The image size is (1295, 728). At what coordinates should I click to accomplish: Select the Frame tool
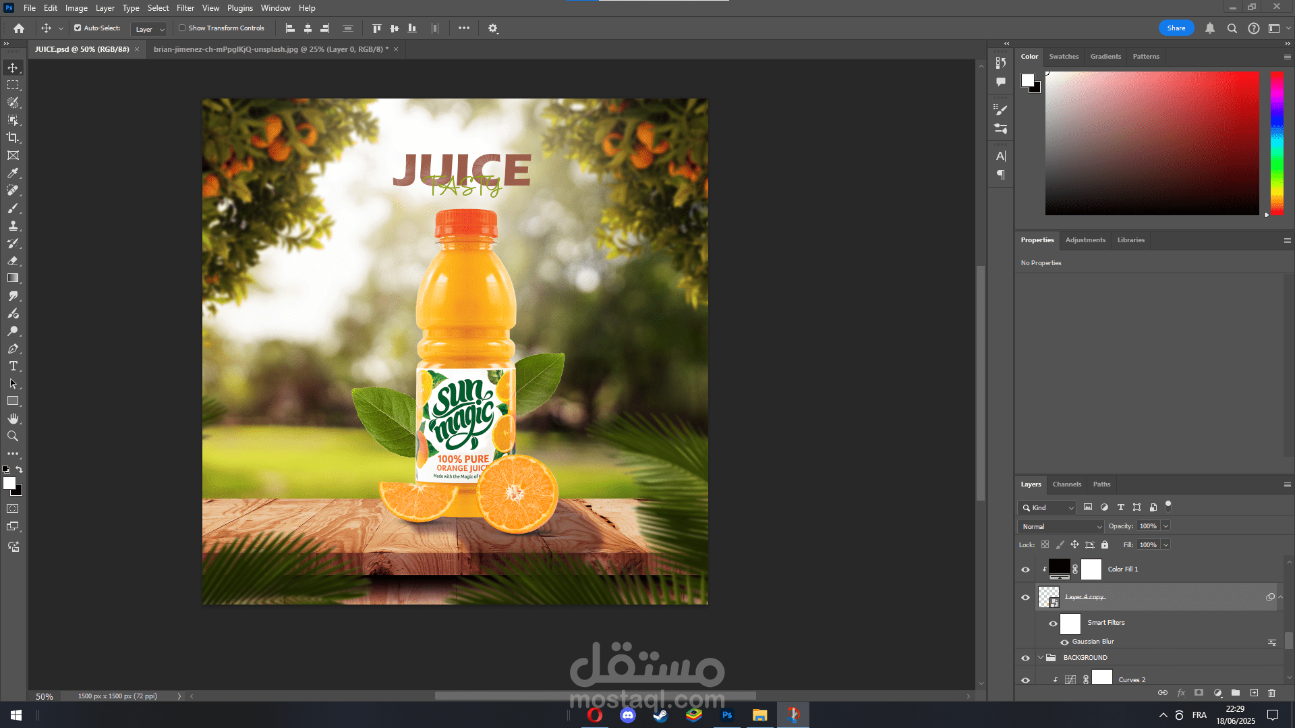pyautogui.click(x=13, y=155)
